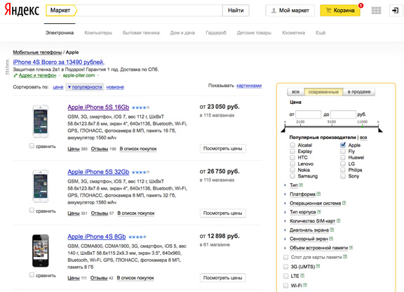Viewport: 404px width, 292px height.
Task: Click the login door icon
Action: click(x=396, y=11)
